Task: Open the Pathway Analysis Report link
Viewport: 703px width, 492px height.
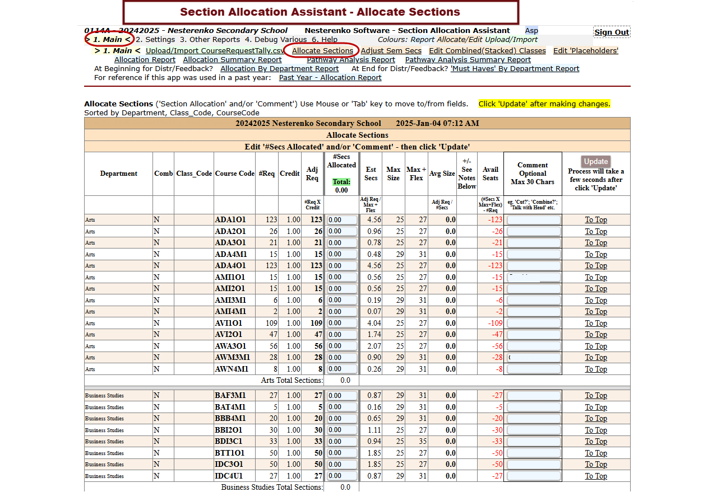Action: click(351, 59)
